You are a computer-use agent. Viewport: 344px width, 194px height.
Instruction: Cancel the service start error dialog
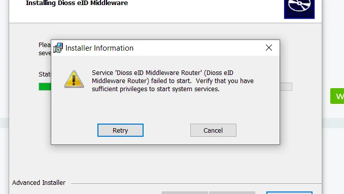click(x=213, y=130)
